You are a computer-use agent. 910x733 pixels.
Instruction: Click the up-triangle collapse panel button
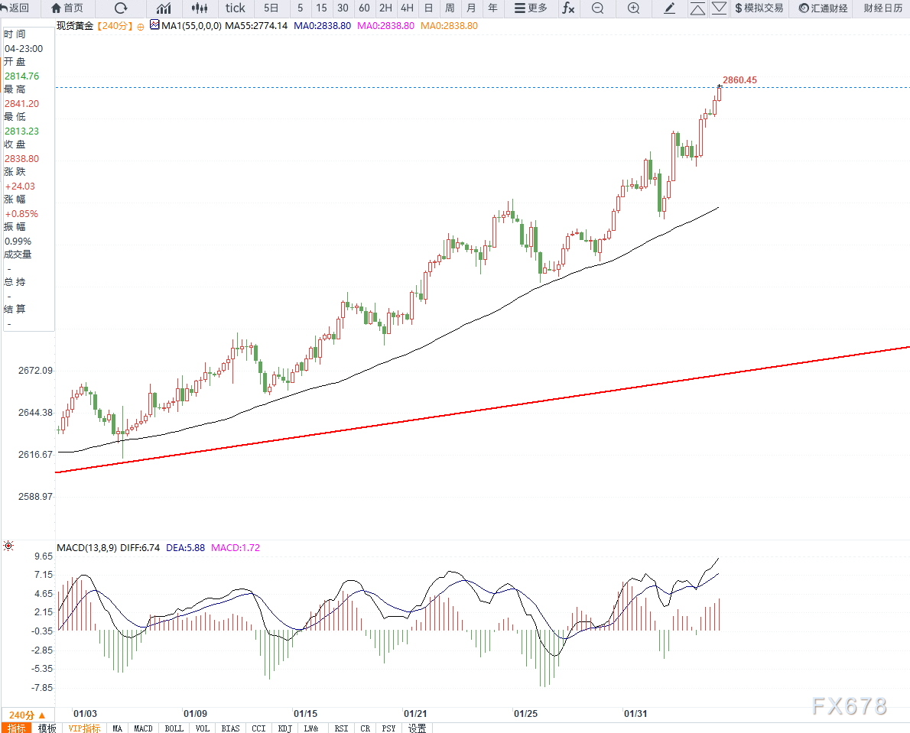click(697, 8)
